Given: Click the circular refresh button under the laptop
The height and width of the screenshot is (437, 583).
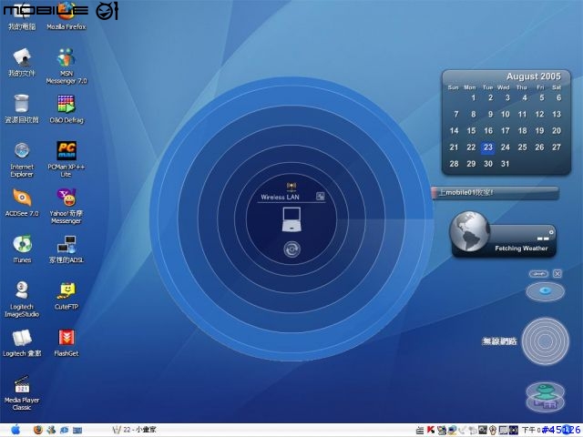Looking at the screenshot, I should [x=291, y=249].
